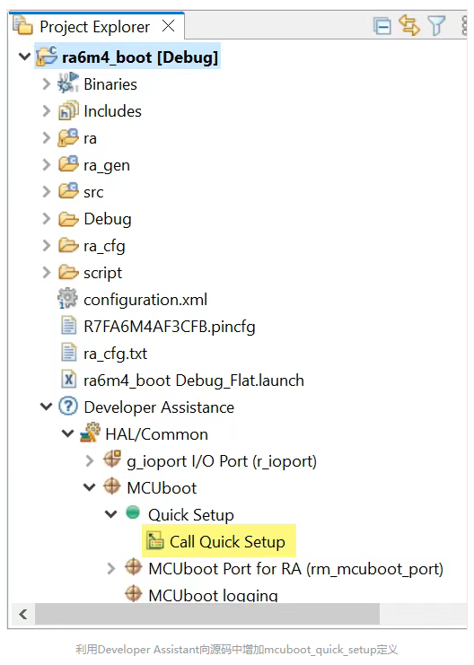Open R7FA6M4AF3CFB.pincfg file
This screenshot has width=474, height=665.
tap(170, 327)
